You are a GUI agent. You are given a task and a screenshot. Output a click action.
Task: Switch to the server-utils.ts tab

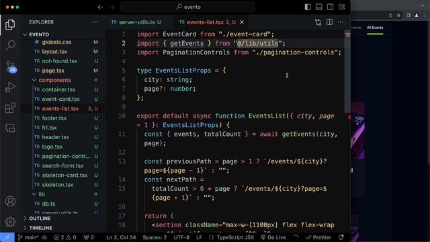click(136, 22)
